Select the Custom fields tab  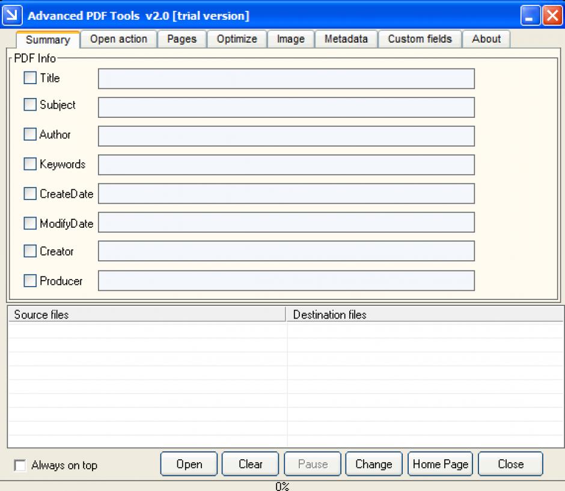pyautogui.click(x=420, y=39)
